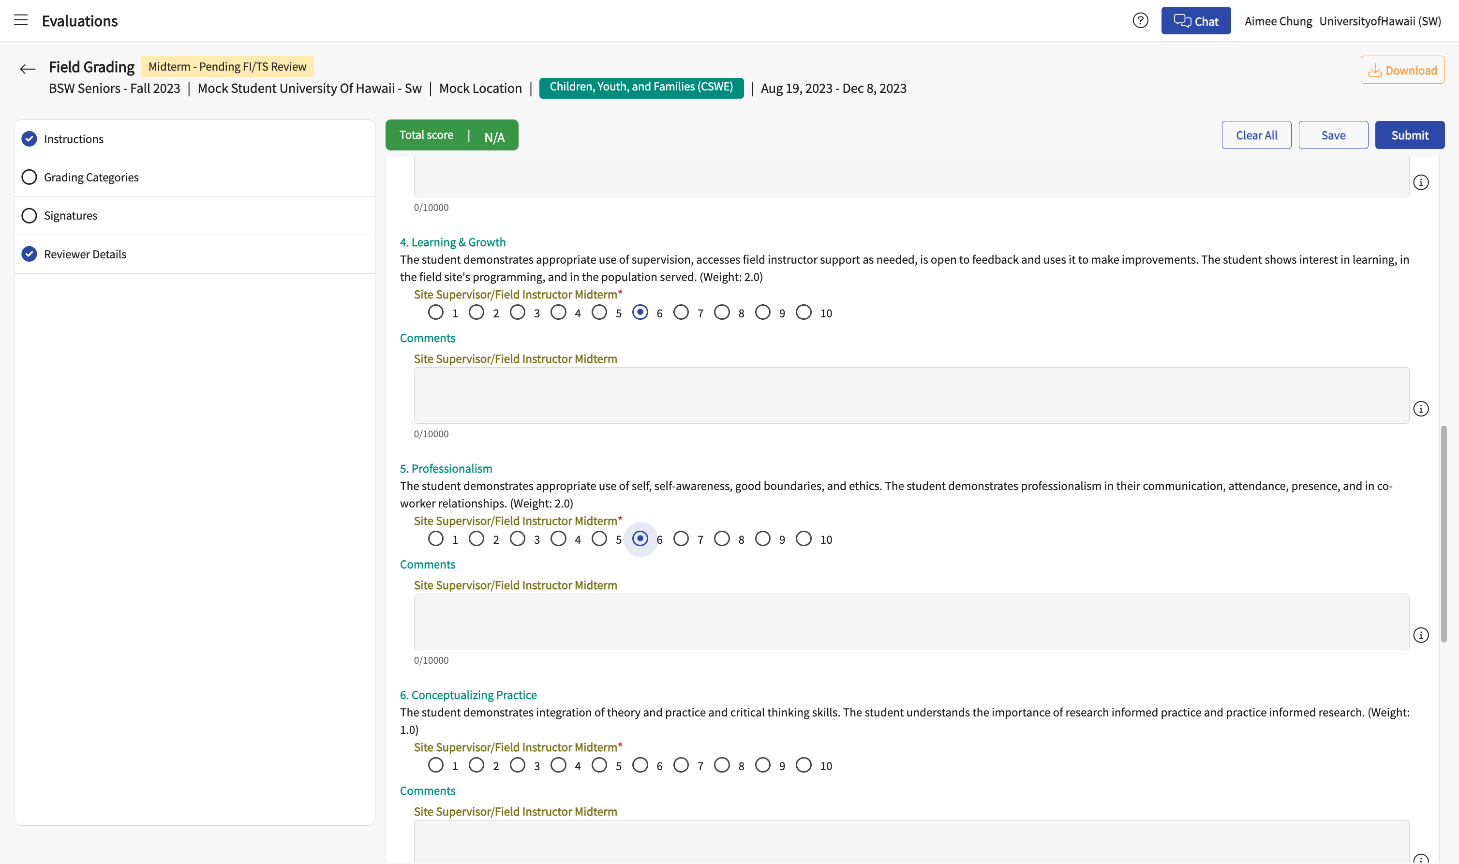Select score 9 for Professionalism
This screenshot has height=864, width=1459.
tap(763, 539)
